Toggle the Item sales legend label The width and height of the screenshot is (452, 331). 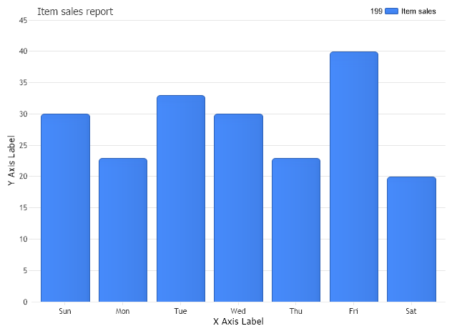[418, 11]
